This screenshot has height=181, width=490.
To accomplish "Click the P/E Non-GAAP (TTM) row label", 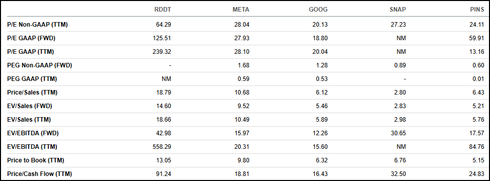I will [x=37, y=25].
